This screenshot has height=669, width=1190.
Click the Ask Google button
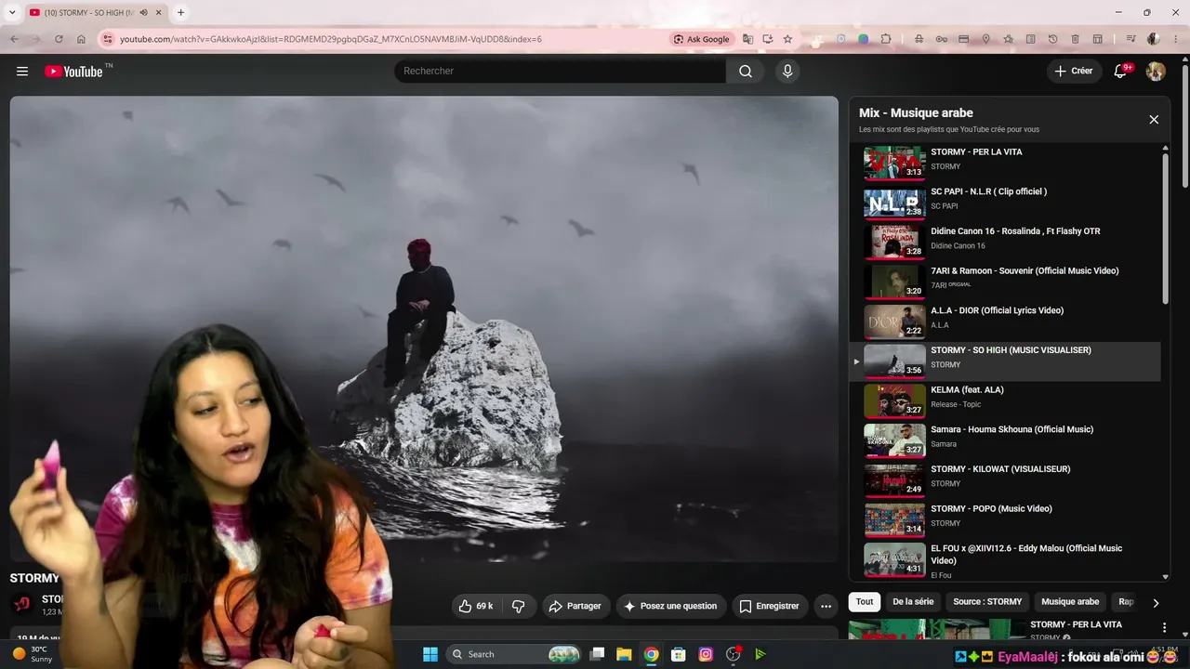click(x=702, y=39)
